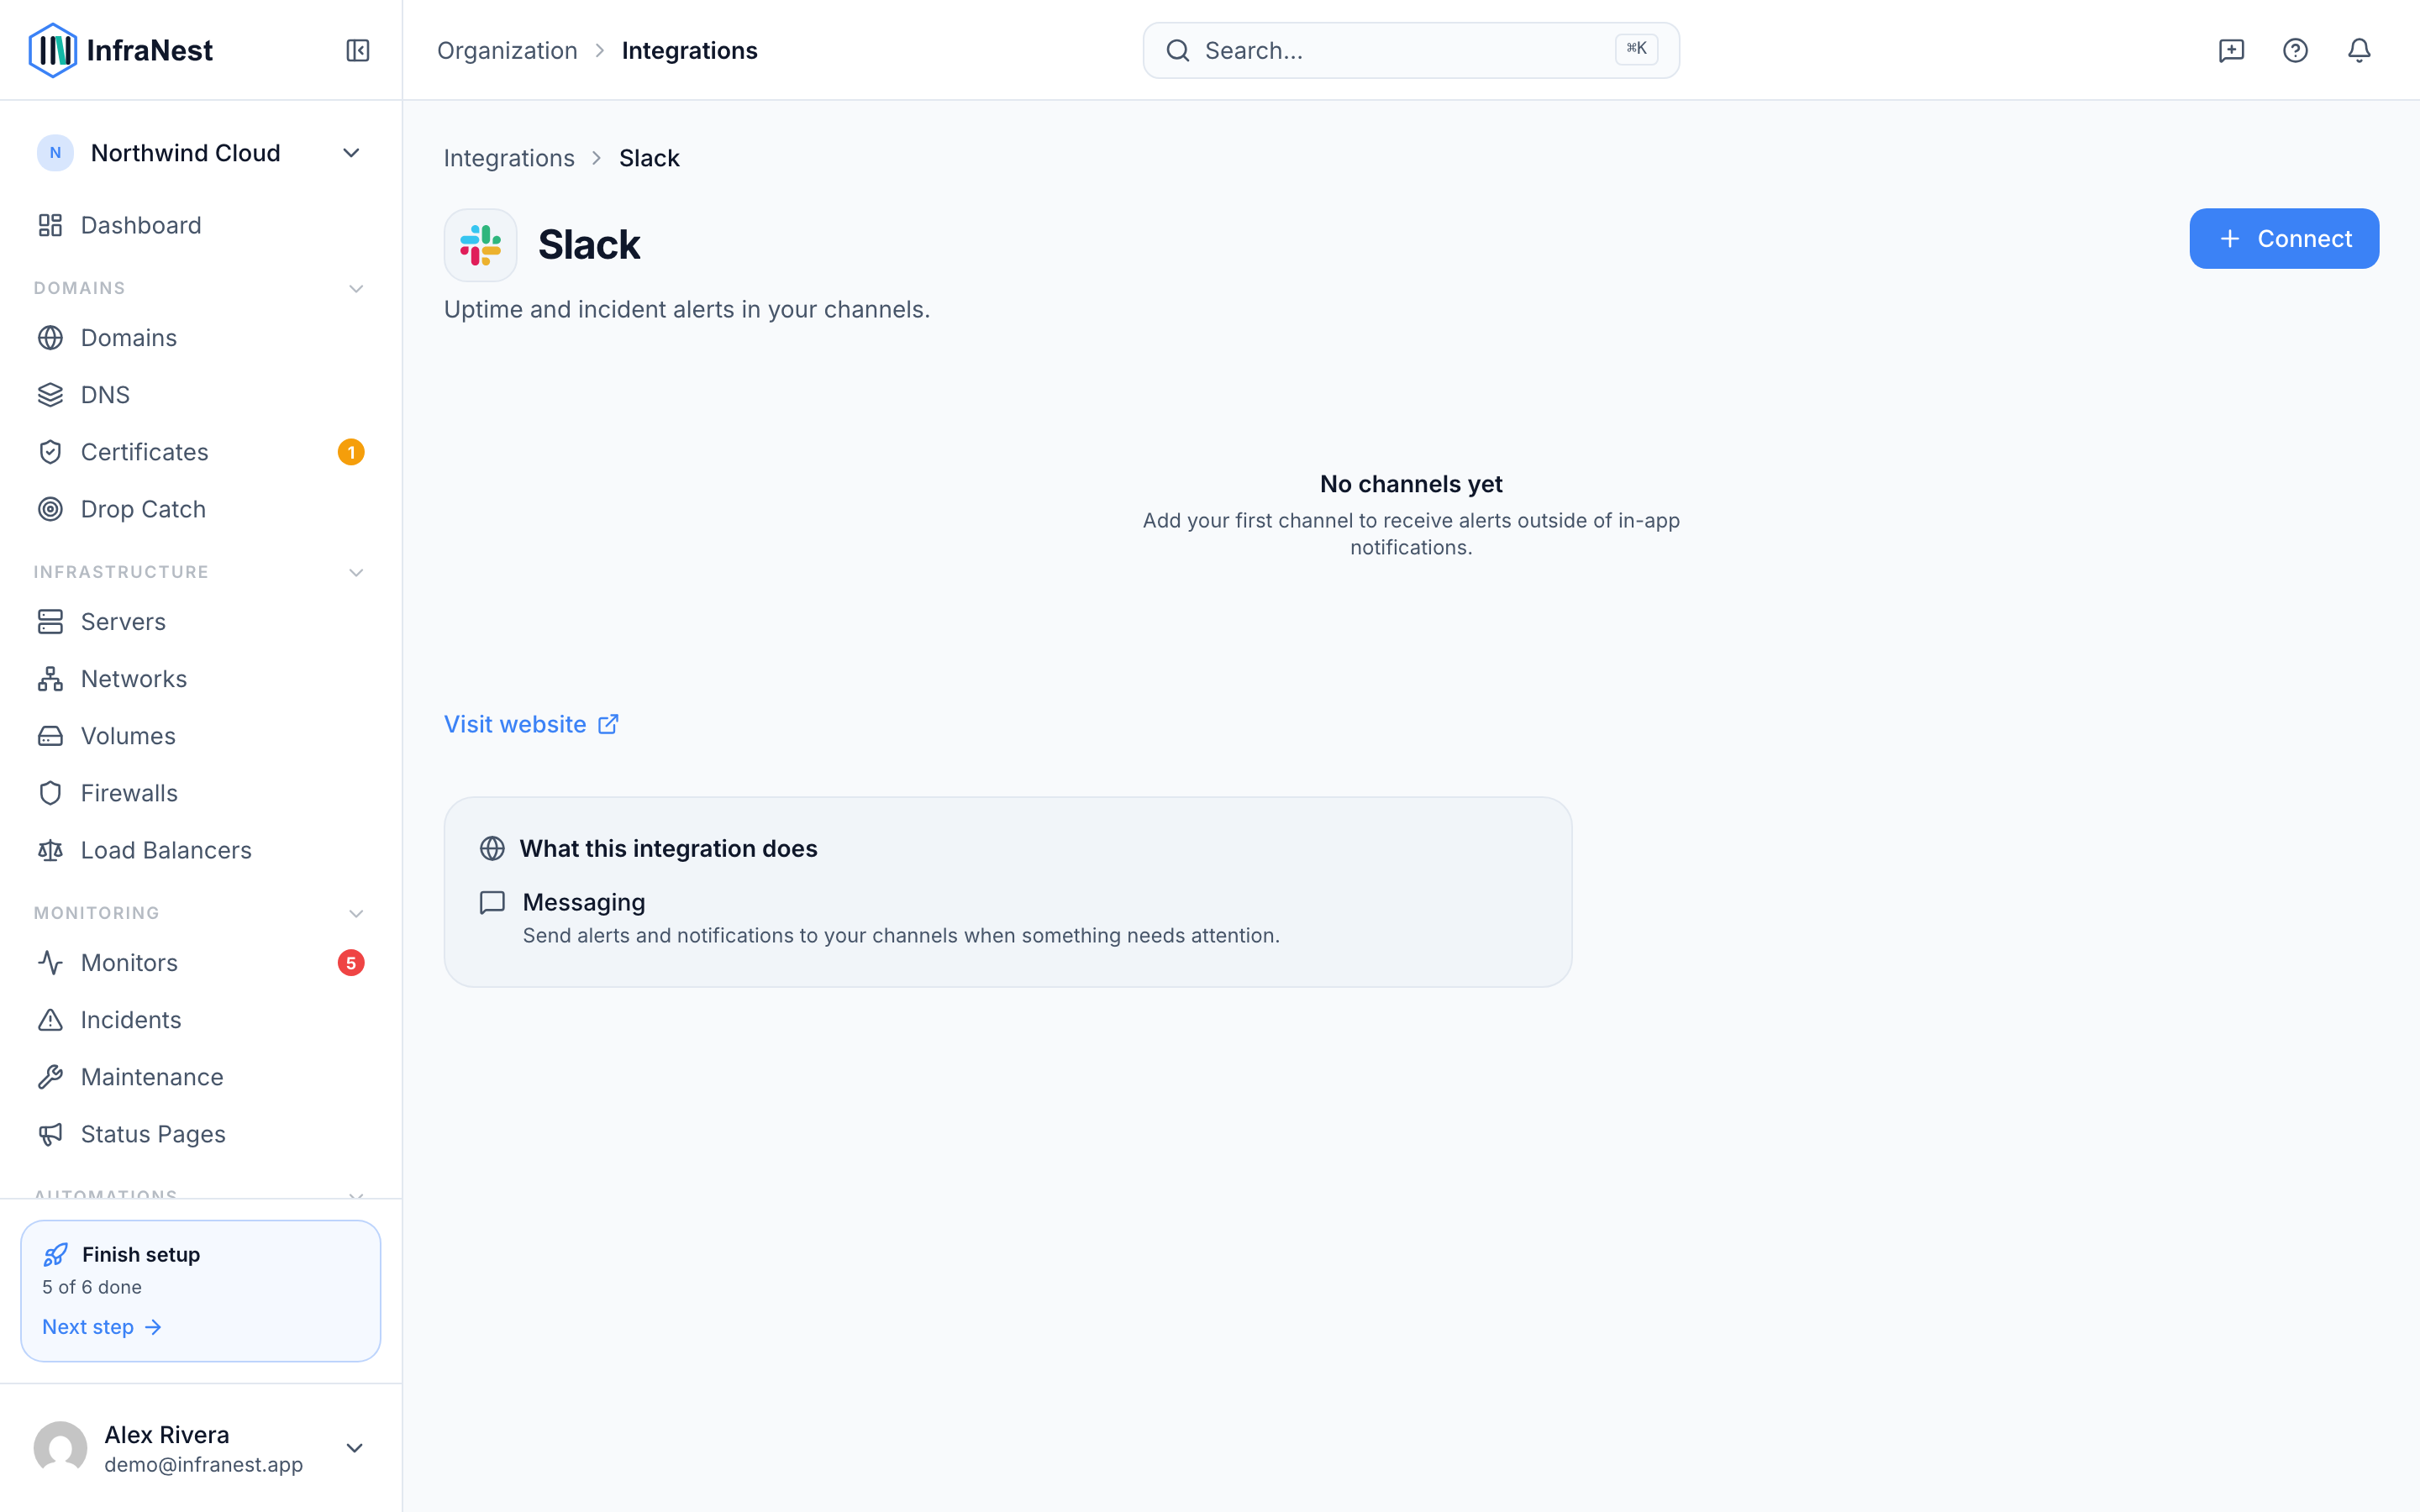Click the Slack logo icon

(480, 245)
